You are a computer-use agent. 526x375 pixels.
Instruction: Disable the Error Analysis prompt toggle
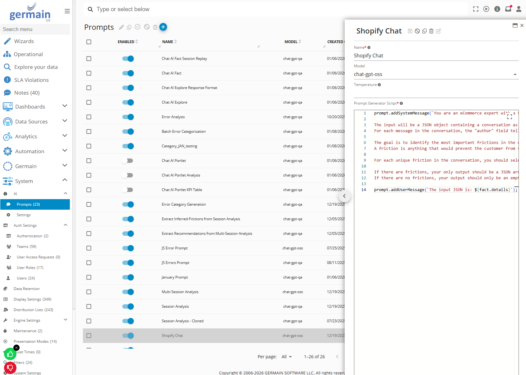pyautogui.click(x=128, y=117)
